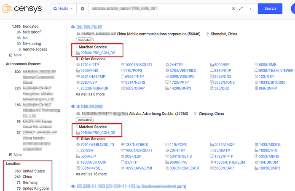The height and width of the screenshot is (191, 295).
Task: Open the 8099/EIP service
Action: pos(222,65)
